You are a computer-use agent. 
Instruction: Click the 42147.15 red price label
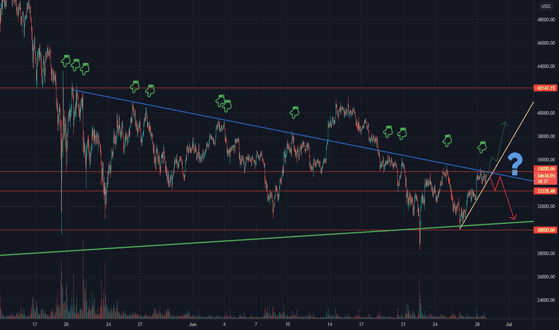pyautogui.click(x=545, y=88)
